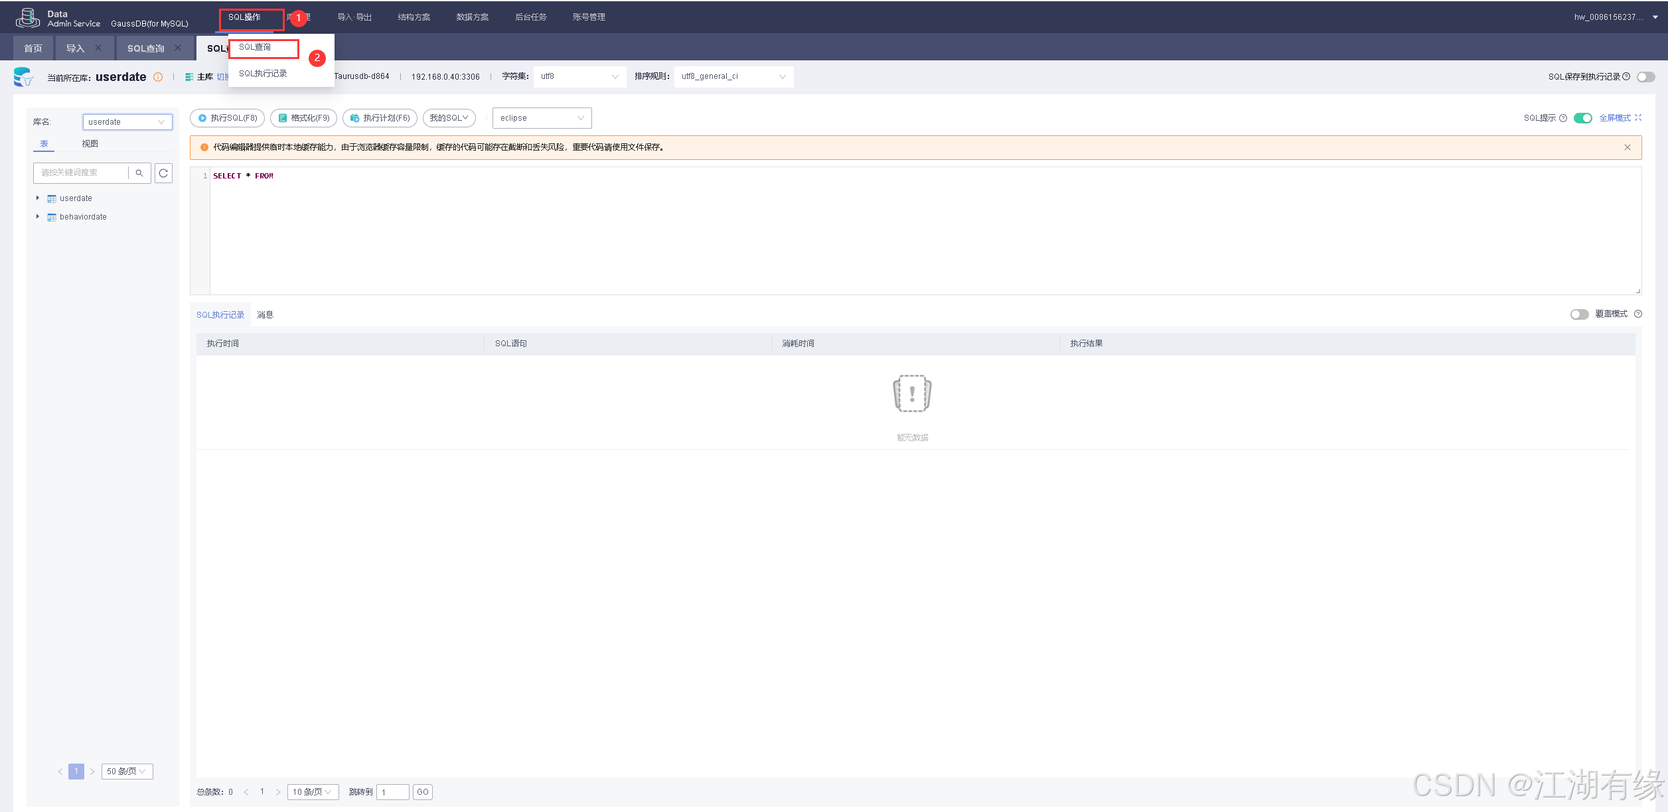Click the search magnifier icon in table panel
1668x812 pixels.
139,173
